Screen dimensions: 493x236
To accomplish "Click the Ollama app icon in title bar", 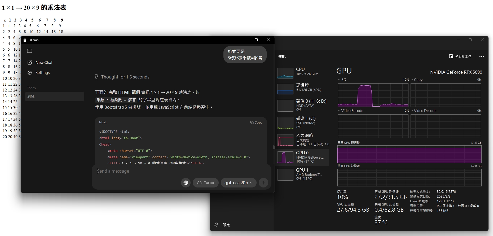I will (x=25, y=40).
